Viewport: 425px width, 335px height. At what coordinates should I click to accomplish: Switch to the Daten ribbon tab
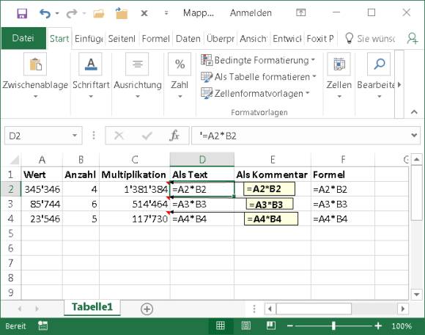[x=188, y=39]
